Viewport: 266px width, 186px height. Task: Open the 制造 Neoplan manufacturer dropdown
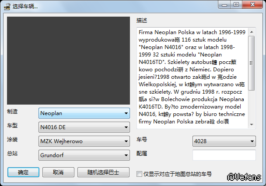point(84,113)
